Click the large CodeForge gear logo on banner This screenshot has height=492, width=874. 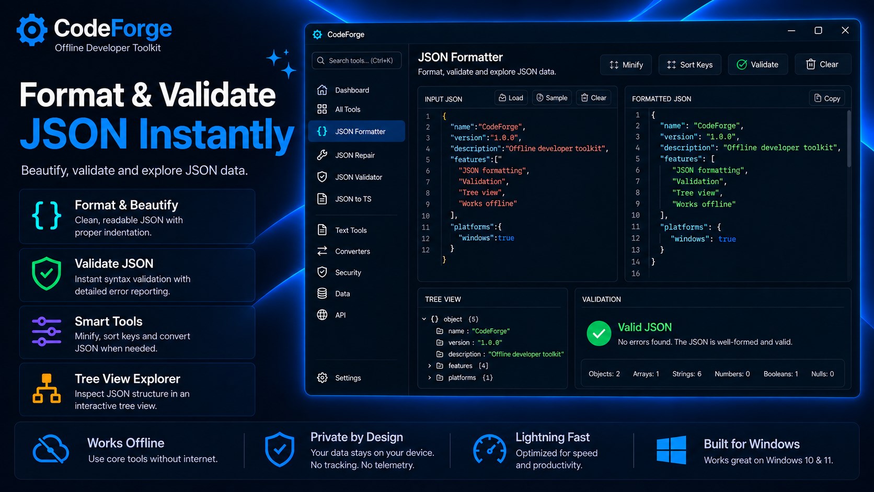pos(32,30)
